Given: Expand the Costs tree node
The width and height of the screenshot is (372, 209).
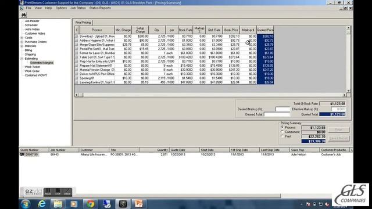Looking at the screenshot, I should click(x=22, y=38).
